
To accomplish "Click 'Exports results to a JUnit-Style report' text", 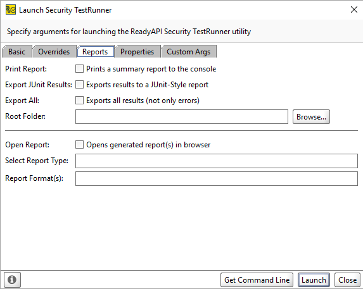I will pyautogui.click(x=147, y=85).
